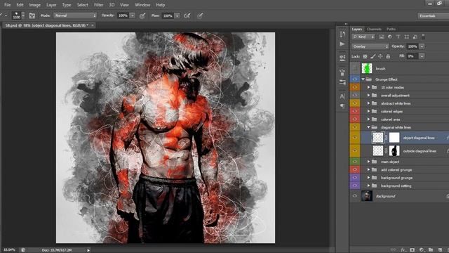
Task: Hide the background grunge group
Action: pyautogui.click(x=354, y=178)
